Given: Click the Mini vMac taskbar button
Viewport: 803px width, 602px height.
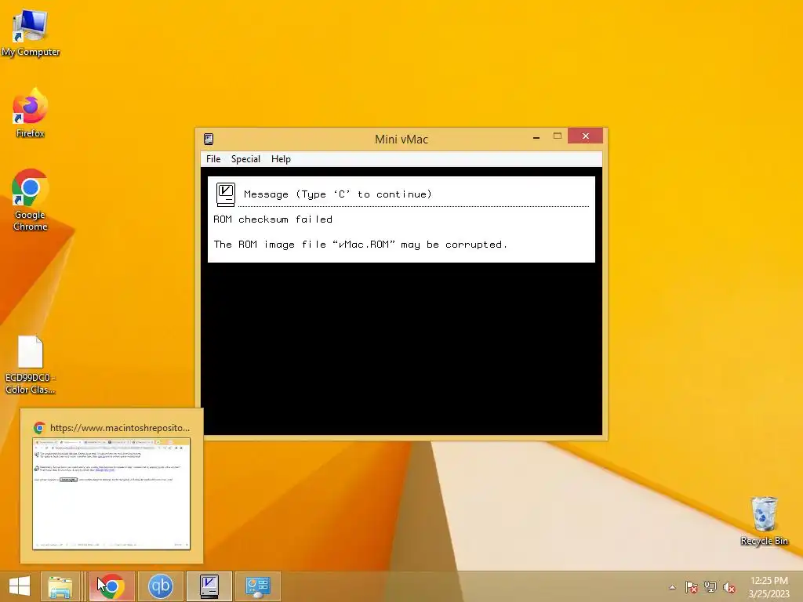Looking at the screenshot, I should (x=209, y=586).
